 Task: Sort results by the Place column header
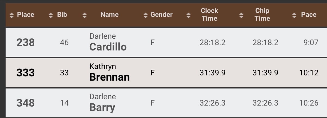26,15
